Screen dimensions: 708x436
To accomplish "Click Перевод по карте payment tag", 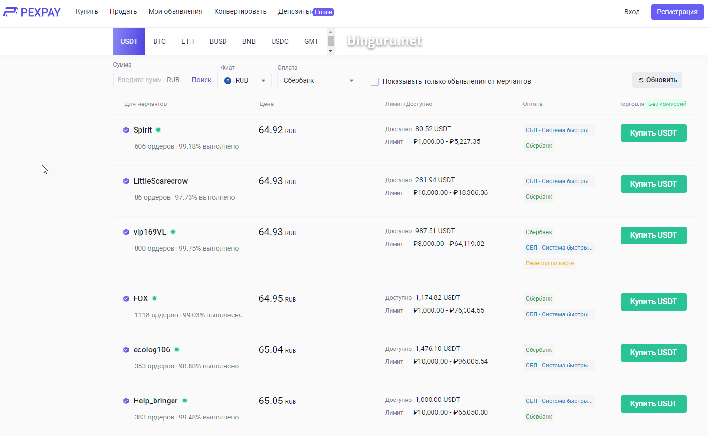I will click(550, 263).
